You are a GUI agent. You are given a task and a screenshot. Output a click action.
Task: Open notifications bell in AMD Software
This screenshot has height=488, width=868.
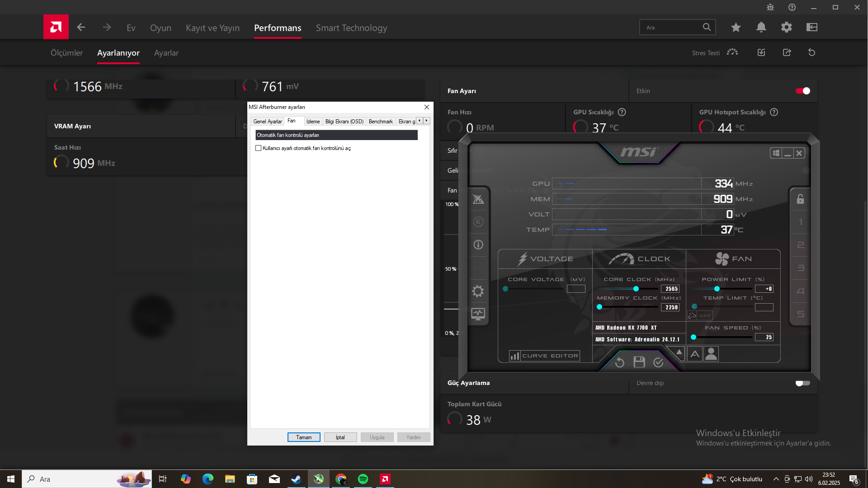click(x=761, y=28)
